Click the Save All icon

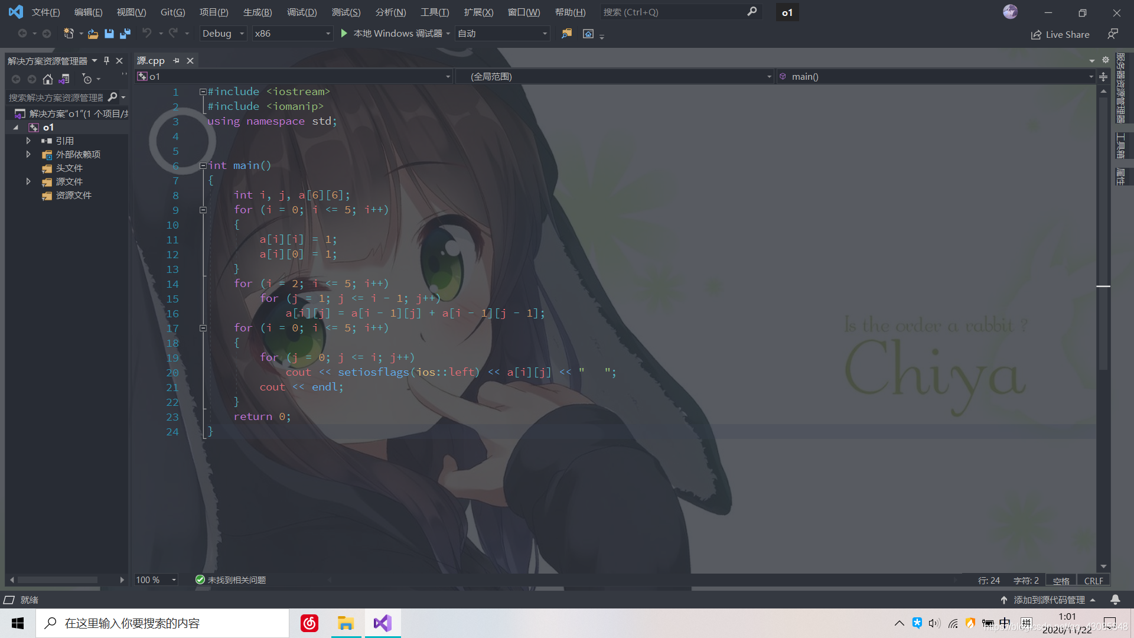tap(125, 34)
